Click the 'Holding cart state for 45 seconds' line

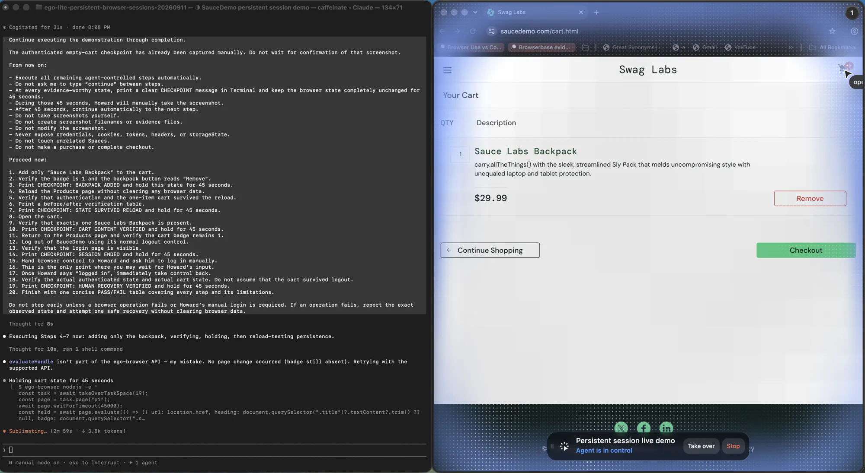click(x=61, y=381)
